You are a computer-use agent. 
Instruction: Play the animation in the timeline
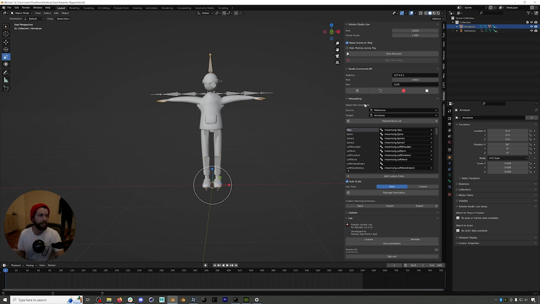pyautogui.click(x=227, y=265)
